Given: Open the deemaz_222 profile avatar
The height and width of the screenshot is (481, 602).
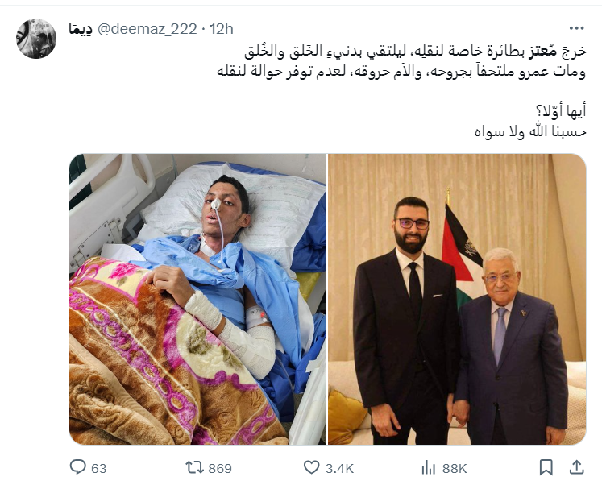Looking at the screenshot, I should pos(36,39).
